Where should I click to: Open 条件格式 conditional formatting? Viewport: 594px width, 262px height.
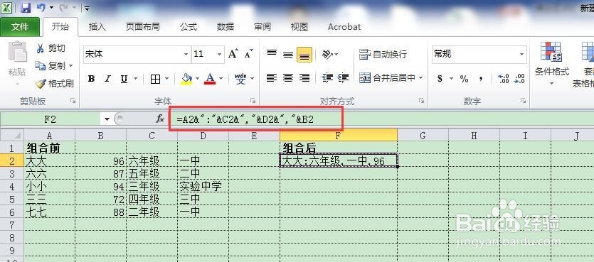point(551,62)
